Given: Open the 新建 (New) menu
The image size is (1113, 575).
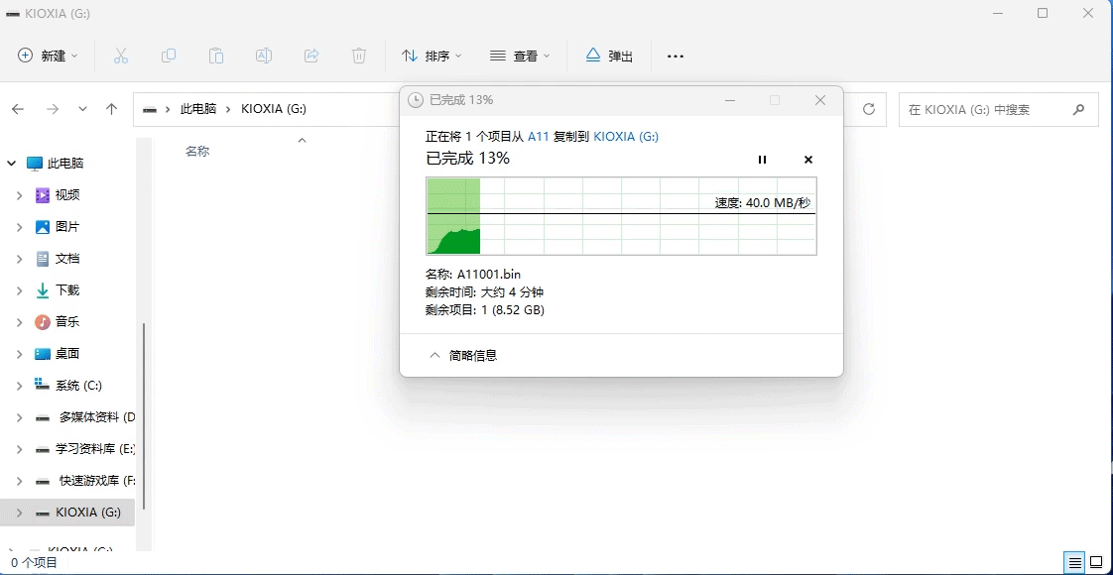Looking at the screenshot, I should [47, 56].
